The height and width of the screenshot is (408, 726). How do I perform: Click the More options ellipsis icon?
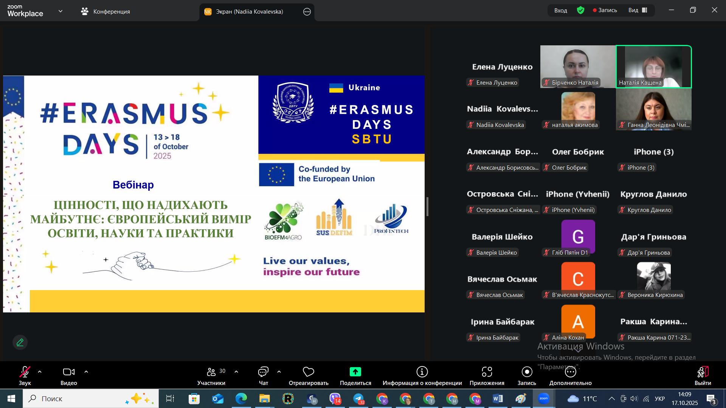coord(570,372)
